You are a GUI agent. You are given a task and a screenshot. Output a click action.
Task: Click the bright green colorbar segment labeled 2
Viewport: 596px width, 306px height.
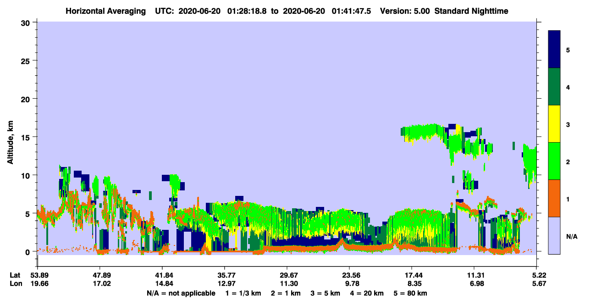point(554,161)
